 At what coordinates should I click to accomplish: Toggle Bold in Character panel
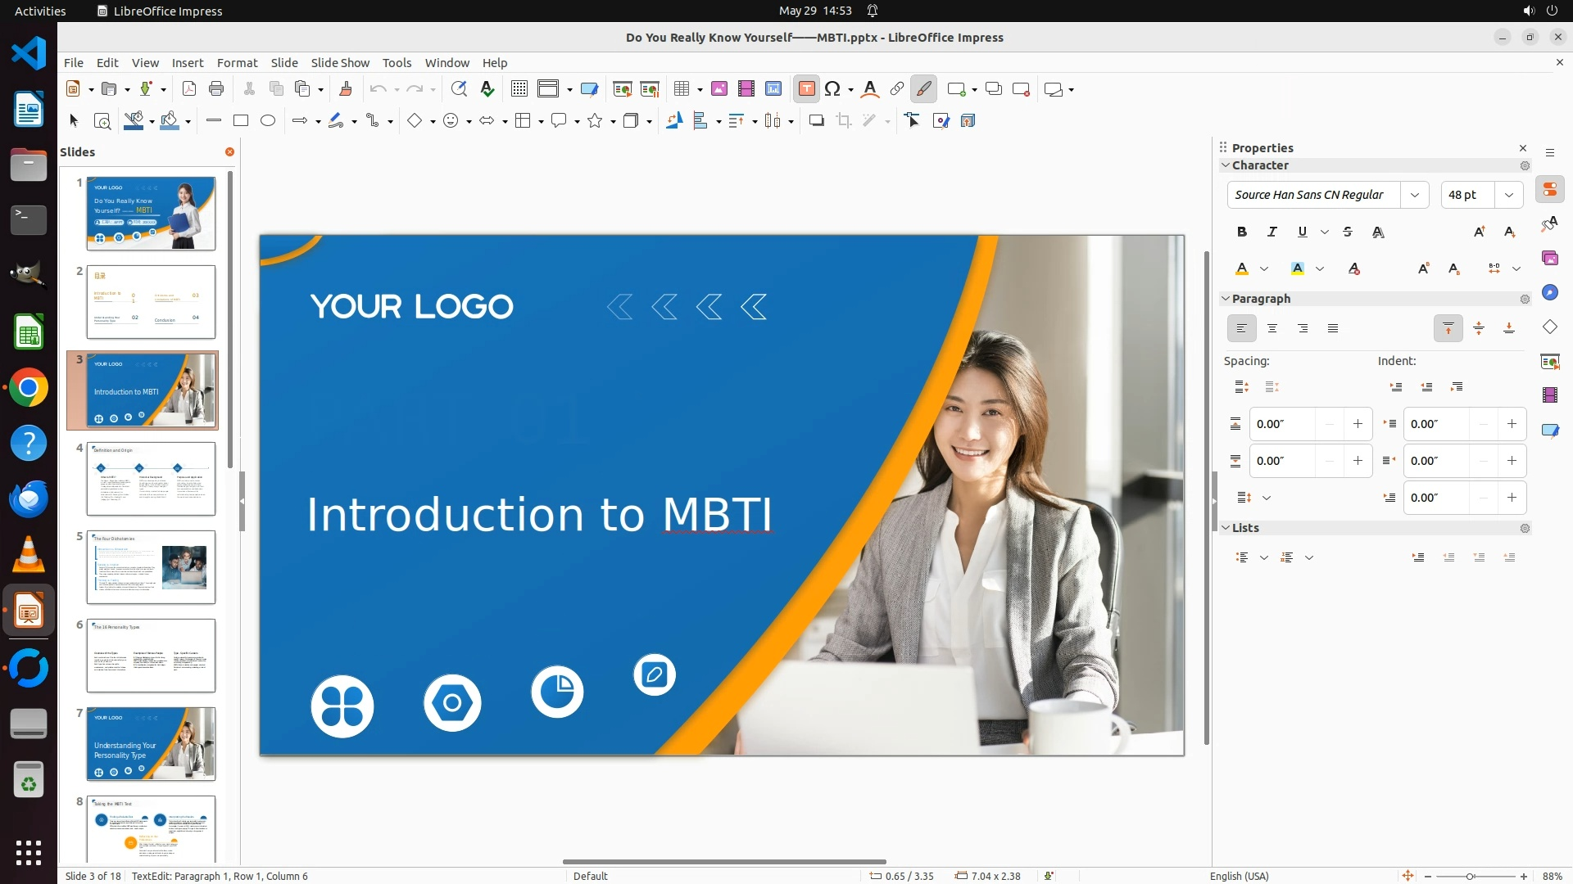click(1242, 232)
